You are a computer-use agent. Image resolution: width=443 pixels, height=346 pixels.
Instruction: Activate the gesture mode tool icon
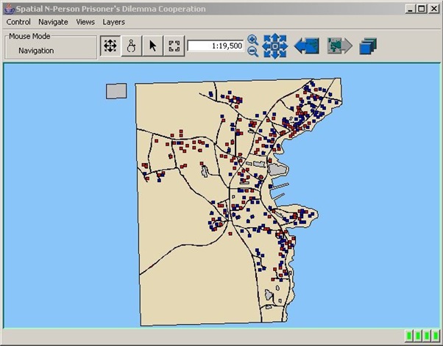pos(132,46)
